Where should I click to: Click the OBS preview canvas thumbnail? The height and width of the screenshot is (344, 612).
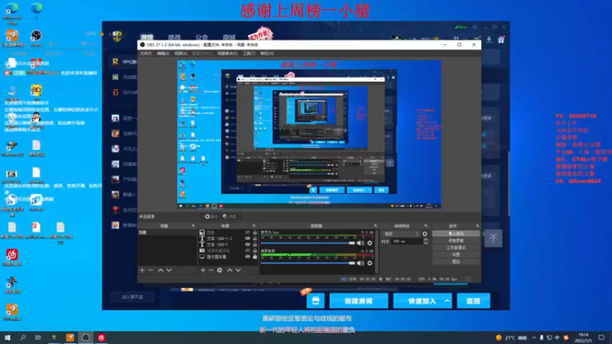tap(309, 135)
